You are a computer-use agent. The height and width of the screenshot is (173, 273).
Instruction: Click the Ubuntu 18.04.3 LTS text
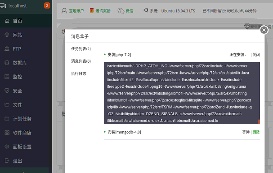[x=178, y=11]
